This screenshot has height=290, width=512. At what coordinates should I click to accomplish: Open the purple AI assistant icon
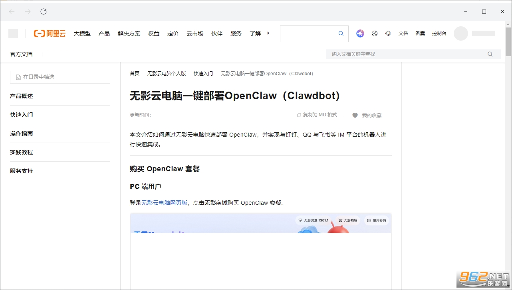point(360,33)
